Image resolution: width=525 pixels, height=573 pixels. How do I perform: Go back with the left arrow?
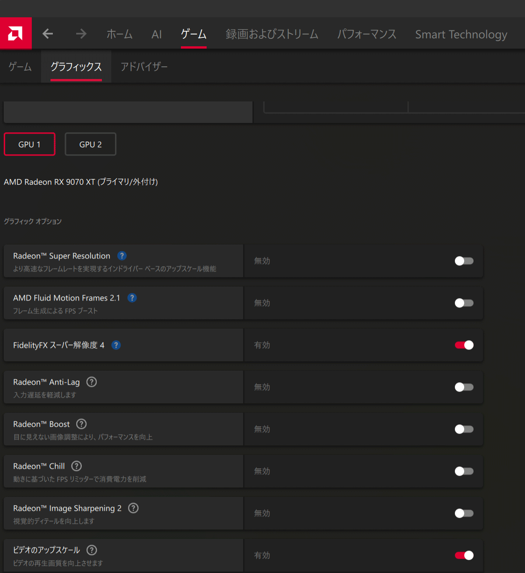coord(48,34)
